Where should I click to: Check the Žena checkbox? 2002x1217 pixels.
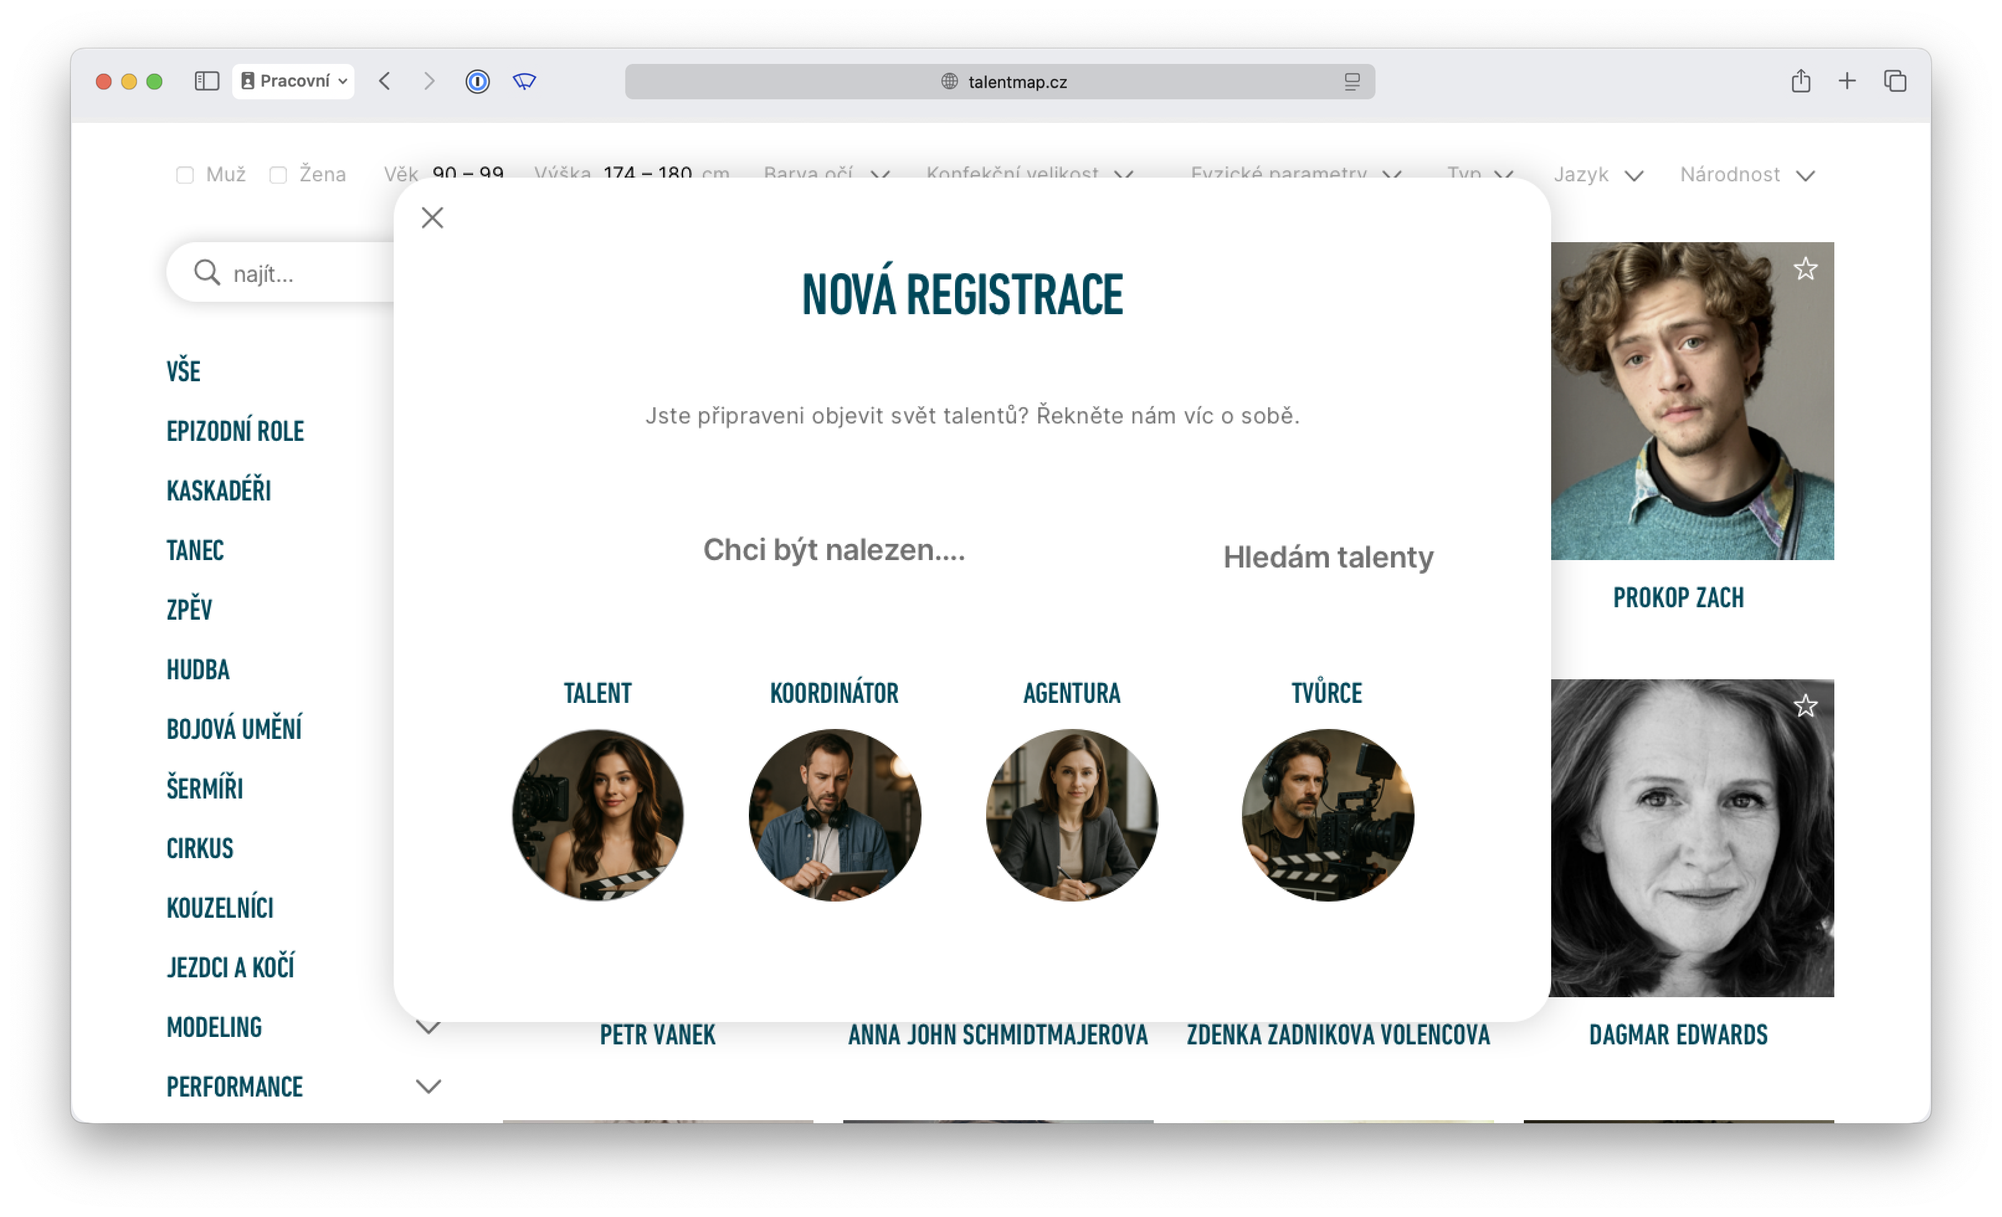(x=278, y=176)
